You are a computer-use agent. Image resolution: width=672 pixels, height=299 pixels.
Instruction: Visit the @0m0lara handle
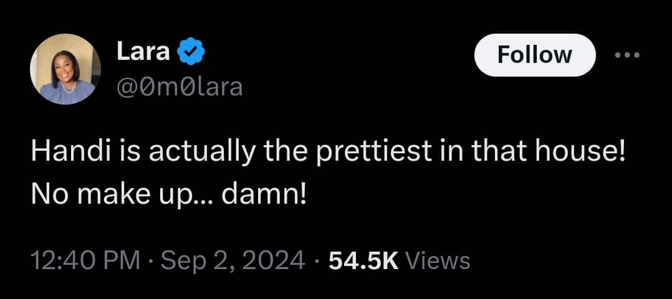(x=179, y=87)
